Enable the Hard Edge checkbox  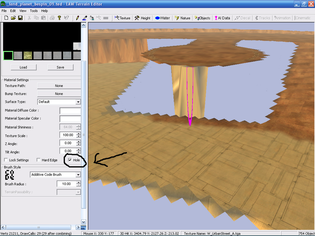38,160
